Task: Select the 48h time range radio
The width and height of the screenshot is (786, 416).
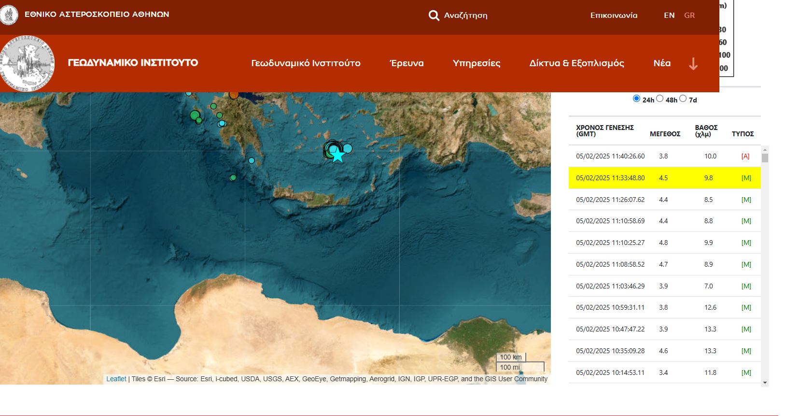Action: coord(660,99)
